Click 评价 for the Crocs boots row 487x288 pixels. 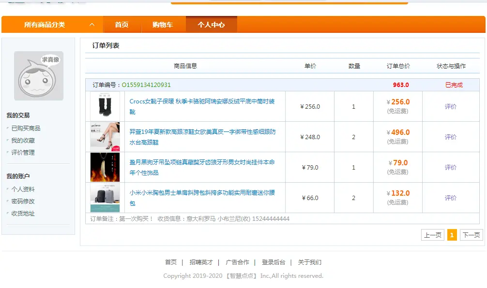click(451, 106)
